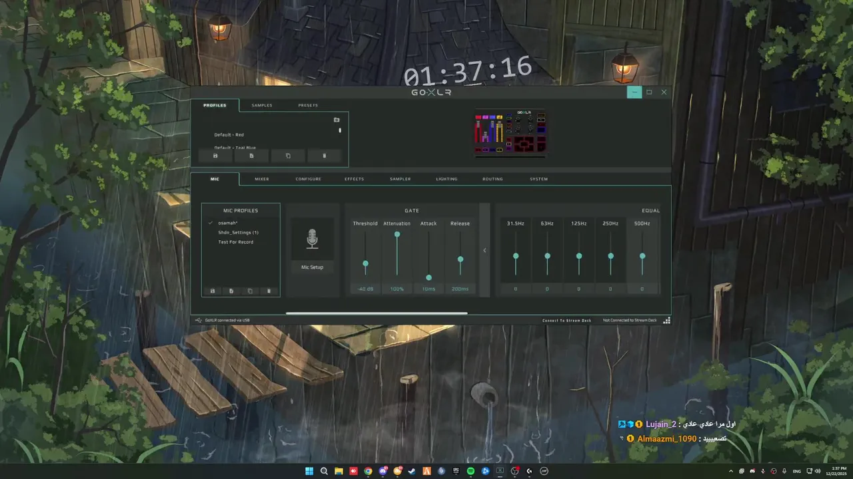Open the Lighting tab
This screenshot has height=479, width=853.
[x=447, y=179]
